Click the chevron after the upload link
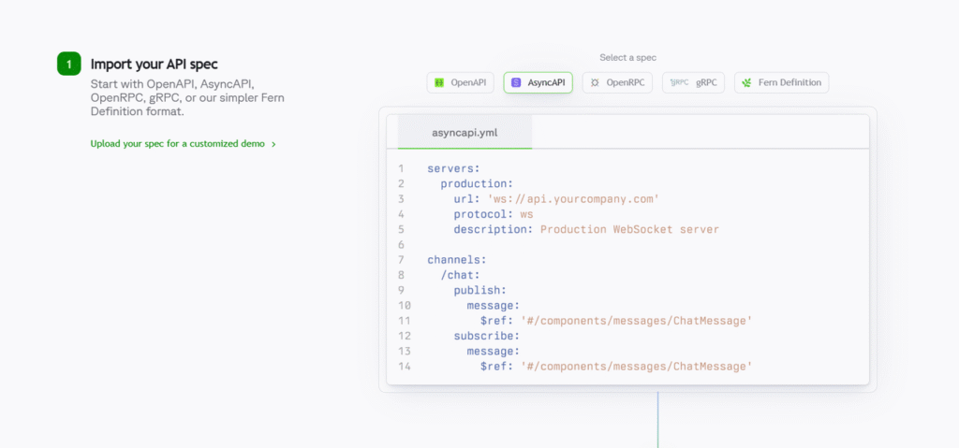959x448 pixels. point(273,145)
